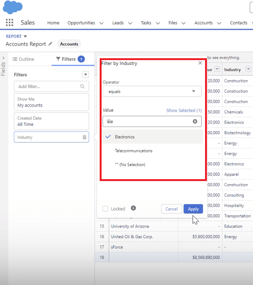Select the Telecommunications option
This screenshot has height=285, width=253.
tap(153, 151)
